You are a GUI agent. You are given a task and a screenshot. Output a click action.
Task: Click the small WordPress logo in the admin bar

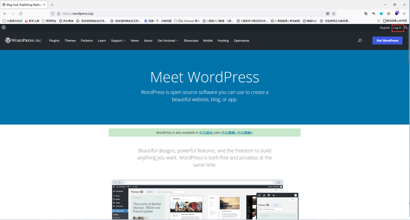[4, 28]
